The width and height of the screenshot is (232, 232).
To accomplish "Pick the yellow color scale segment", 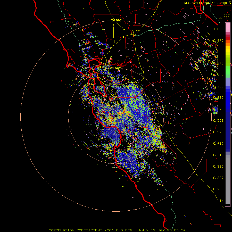I will (x=228, y=51).
